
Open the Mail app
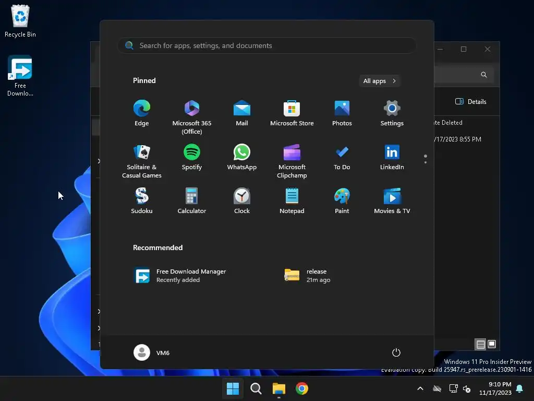(x=242, y=113)
